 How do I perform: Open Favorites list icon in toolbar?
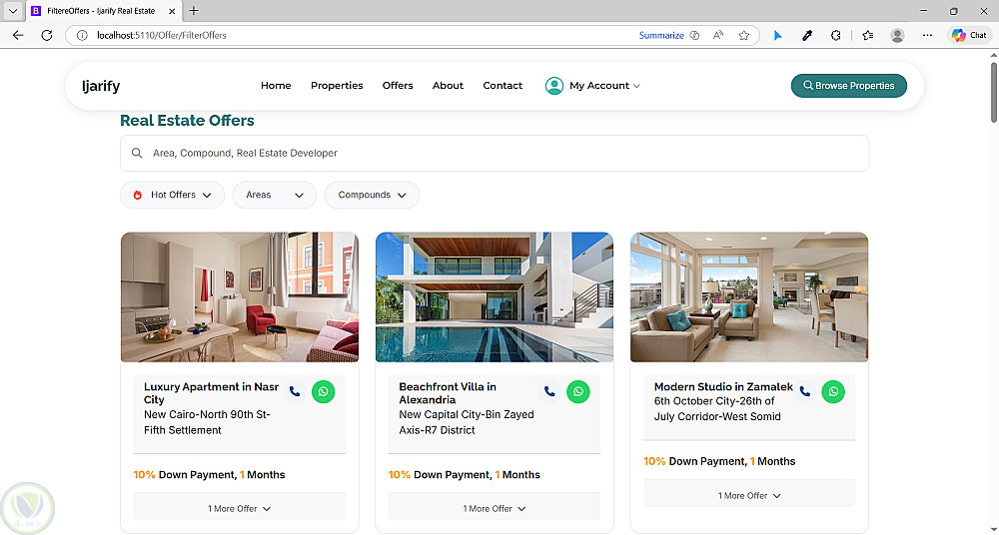pyautogui.click(x=868, y=35)
